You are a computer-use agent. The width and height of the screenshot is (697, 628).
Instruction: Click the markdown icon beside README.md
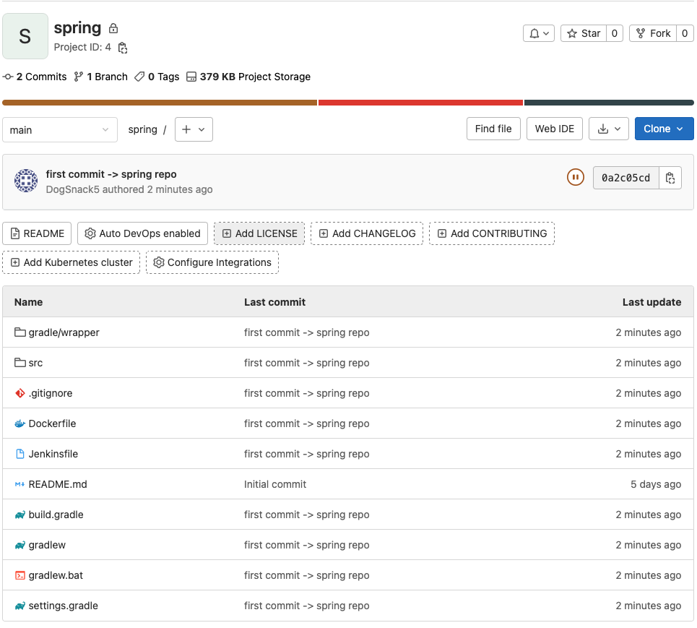click(x=20, y=484)
